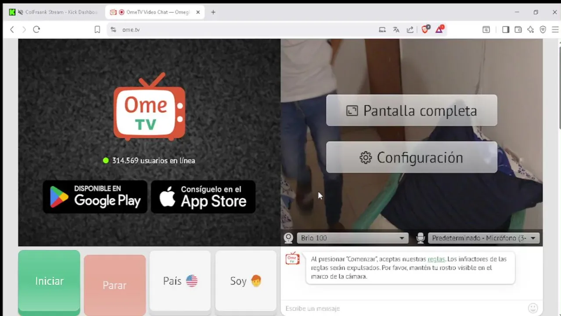Image resolution: width=561 pixels, height=316 pixels.
Task: Open the País country selector
Action: pyautogui.click(x=180, y=281)
